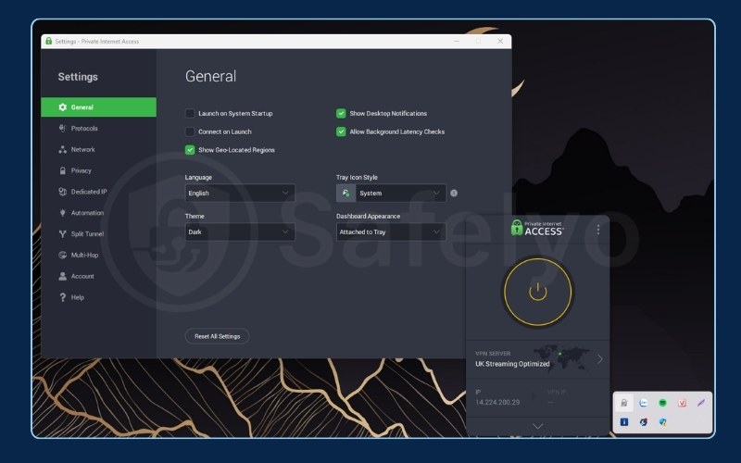Click the world map server thumbnail
Viewport: 741px width, 463px height.
pyautogui.click(x=561, y=357)
